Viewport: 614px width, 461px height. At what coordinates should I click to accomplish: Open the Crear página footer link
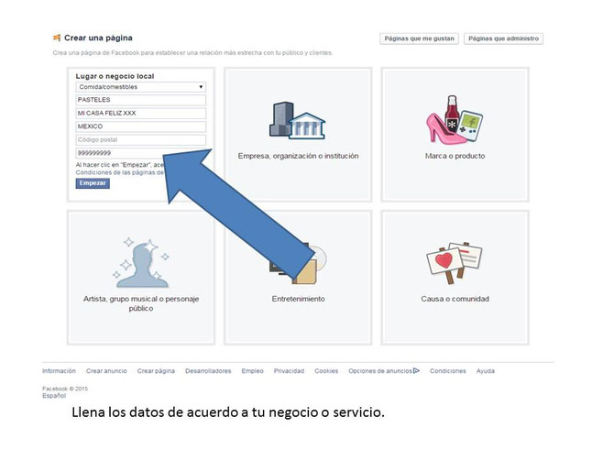(x=156, y=371)
